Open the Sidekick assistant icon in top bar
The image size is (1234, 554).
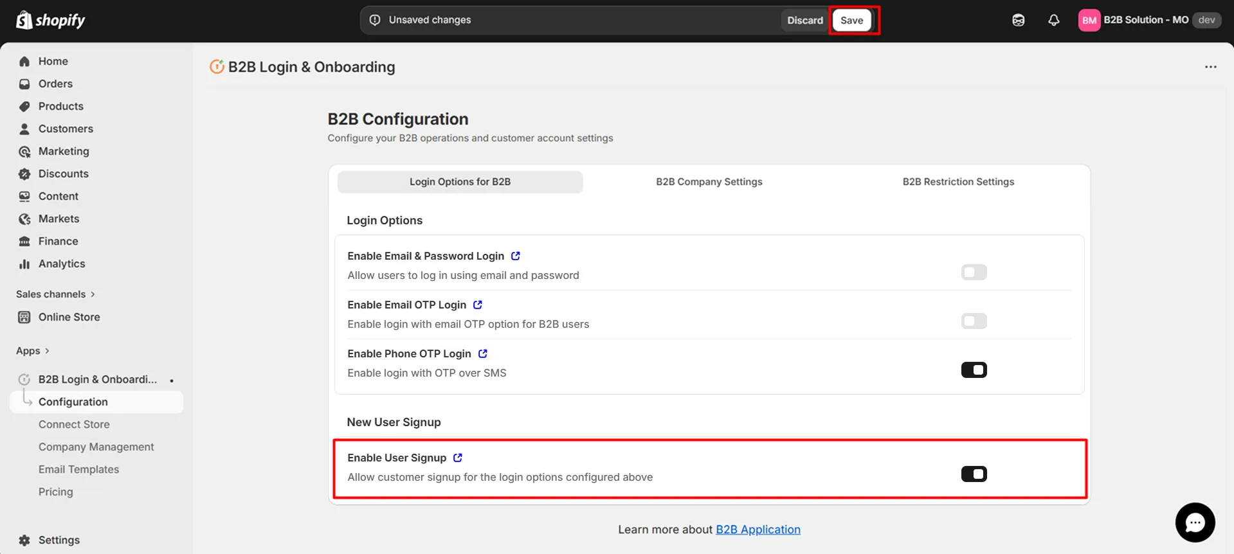click(x=1018, y=20)
